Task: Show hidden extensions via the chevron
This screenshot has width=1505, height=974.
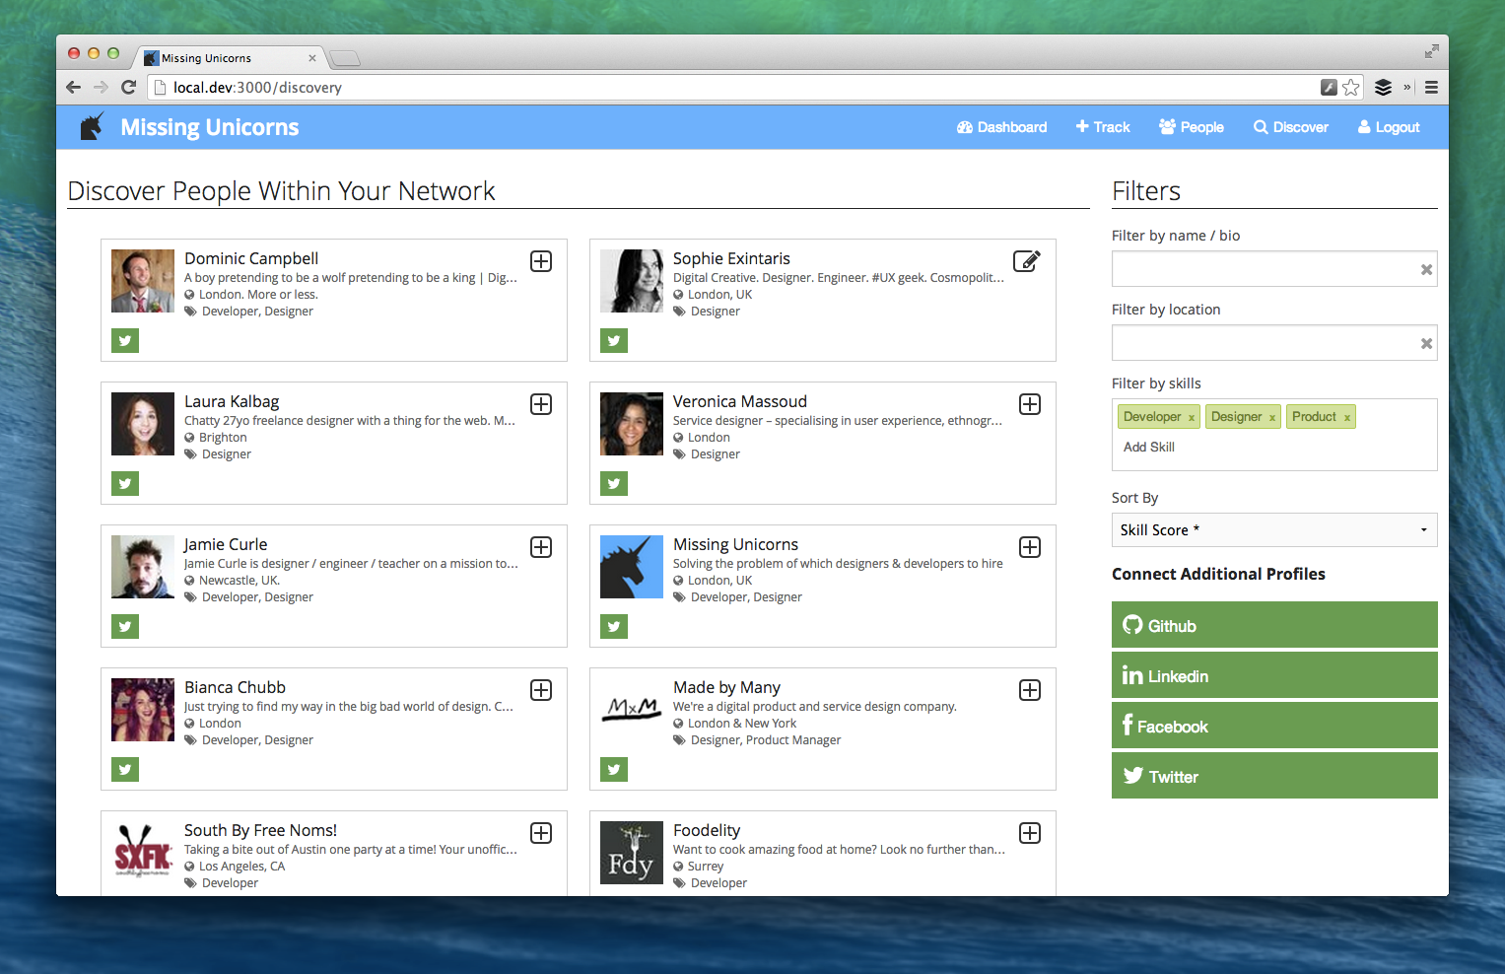Action: [x=1408, y=88]
